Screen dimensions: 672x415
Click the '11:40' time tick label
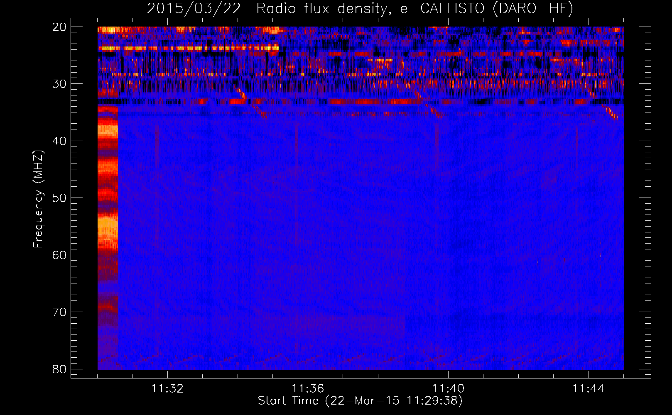[448, 389]
